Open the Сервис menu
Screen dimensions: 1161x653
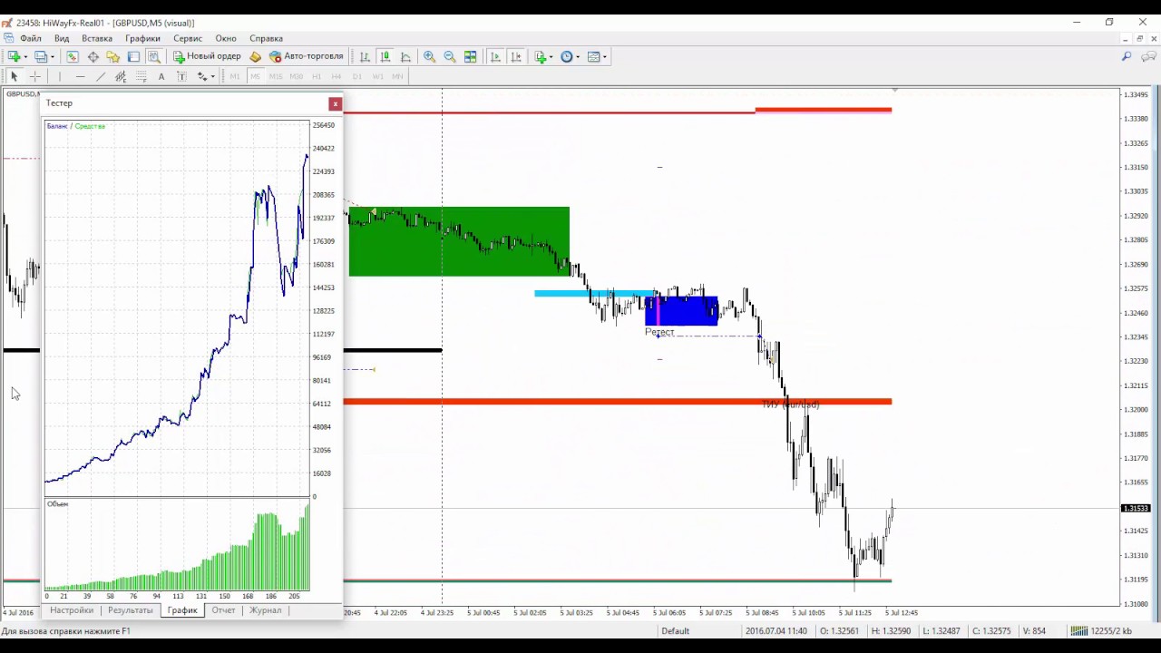pyautogui.click(x=188, y=38)
